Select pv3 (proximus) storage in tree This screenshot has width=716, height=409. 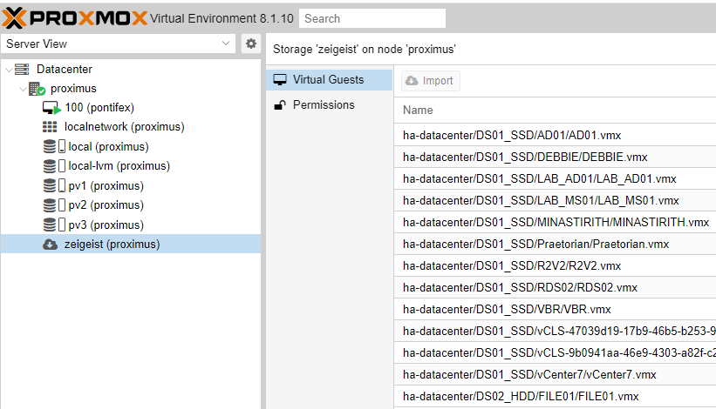tap(106, 225)
